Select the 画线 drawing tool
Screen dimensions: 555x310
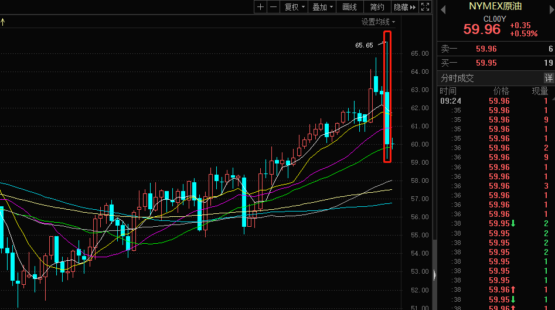(x=349, y=6)
